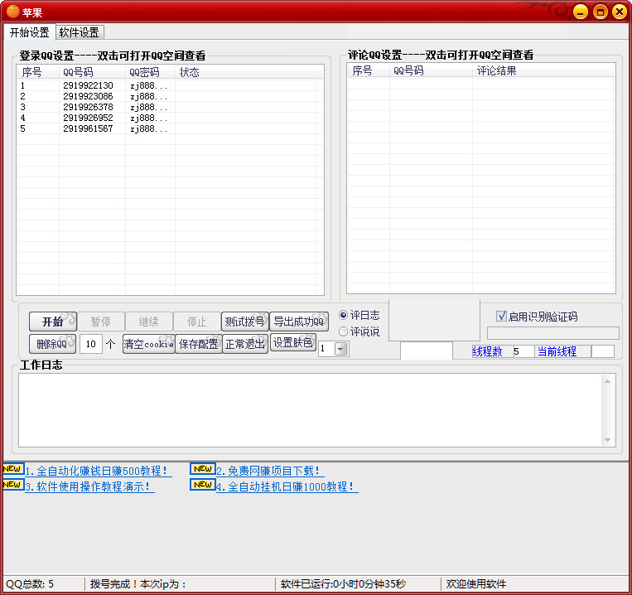
Task: Select QQ row 2919922130
Action: (170, 85)
